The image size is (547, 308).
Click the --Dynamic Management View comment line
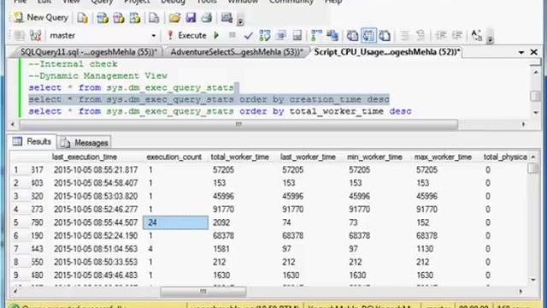(x=97, y=76)
